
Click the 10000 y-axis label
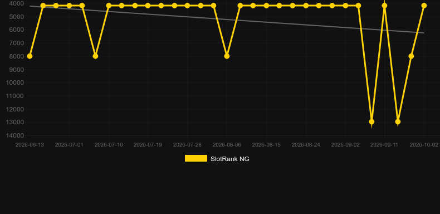15,82
